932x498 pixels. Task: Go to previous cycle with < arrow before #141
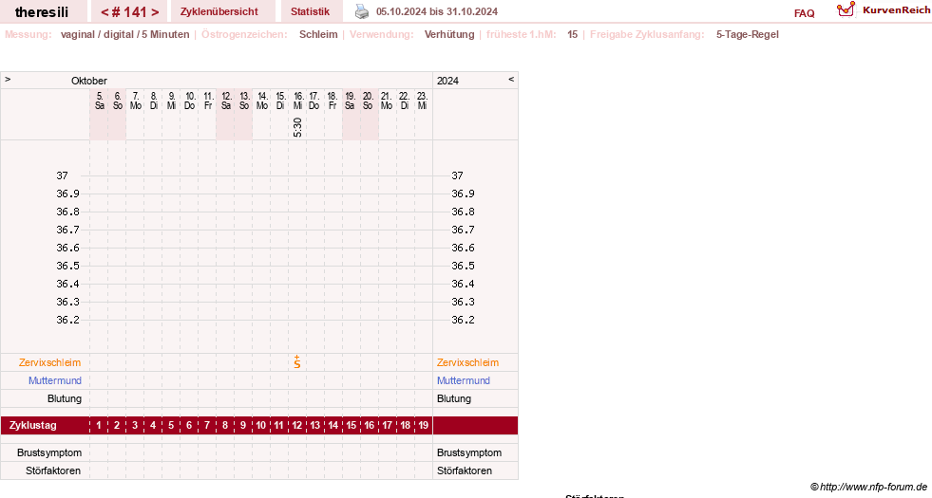105,12
